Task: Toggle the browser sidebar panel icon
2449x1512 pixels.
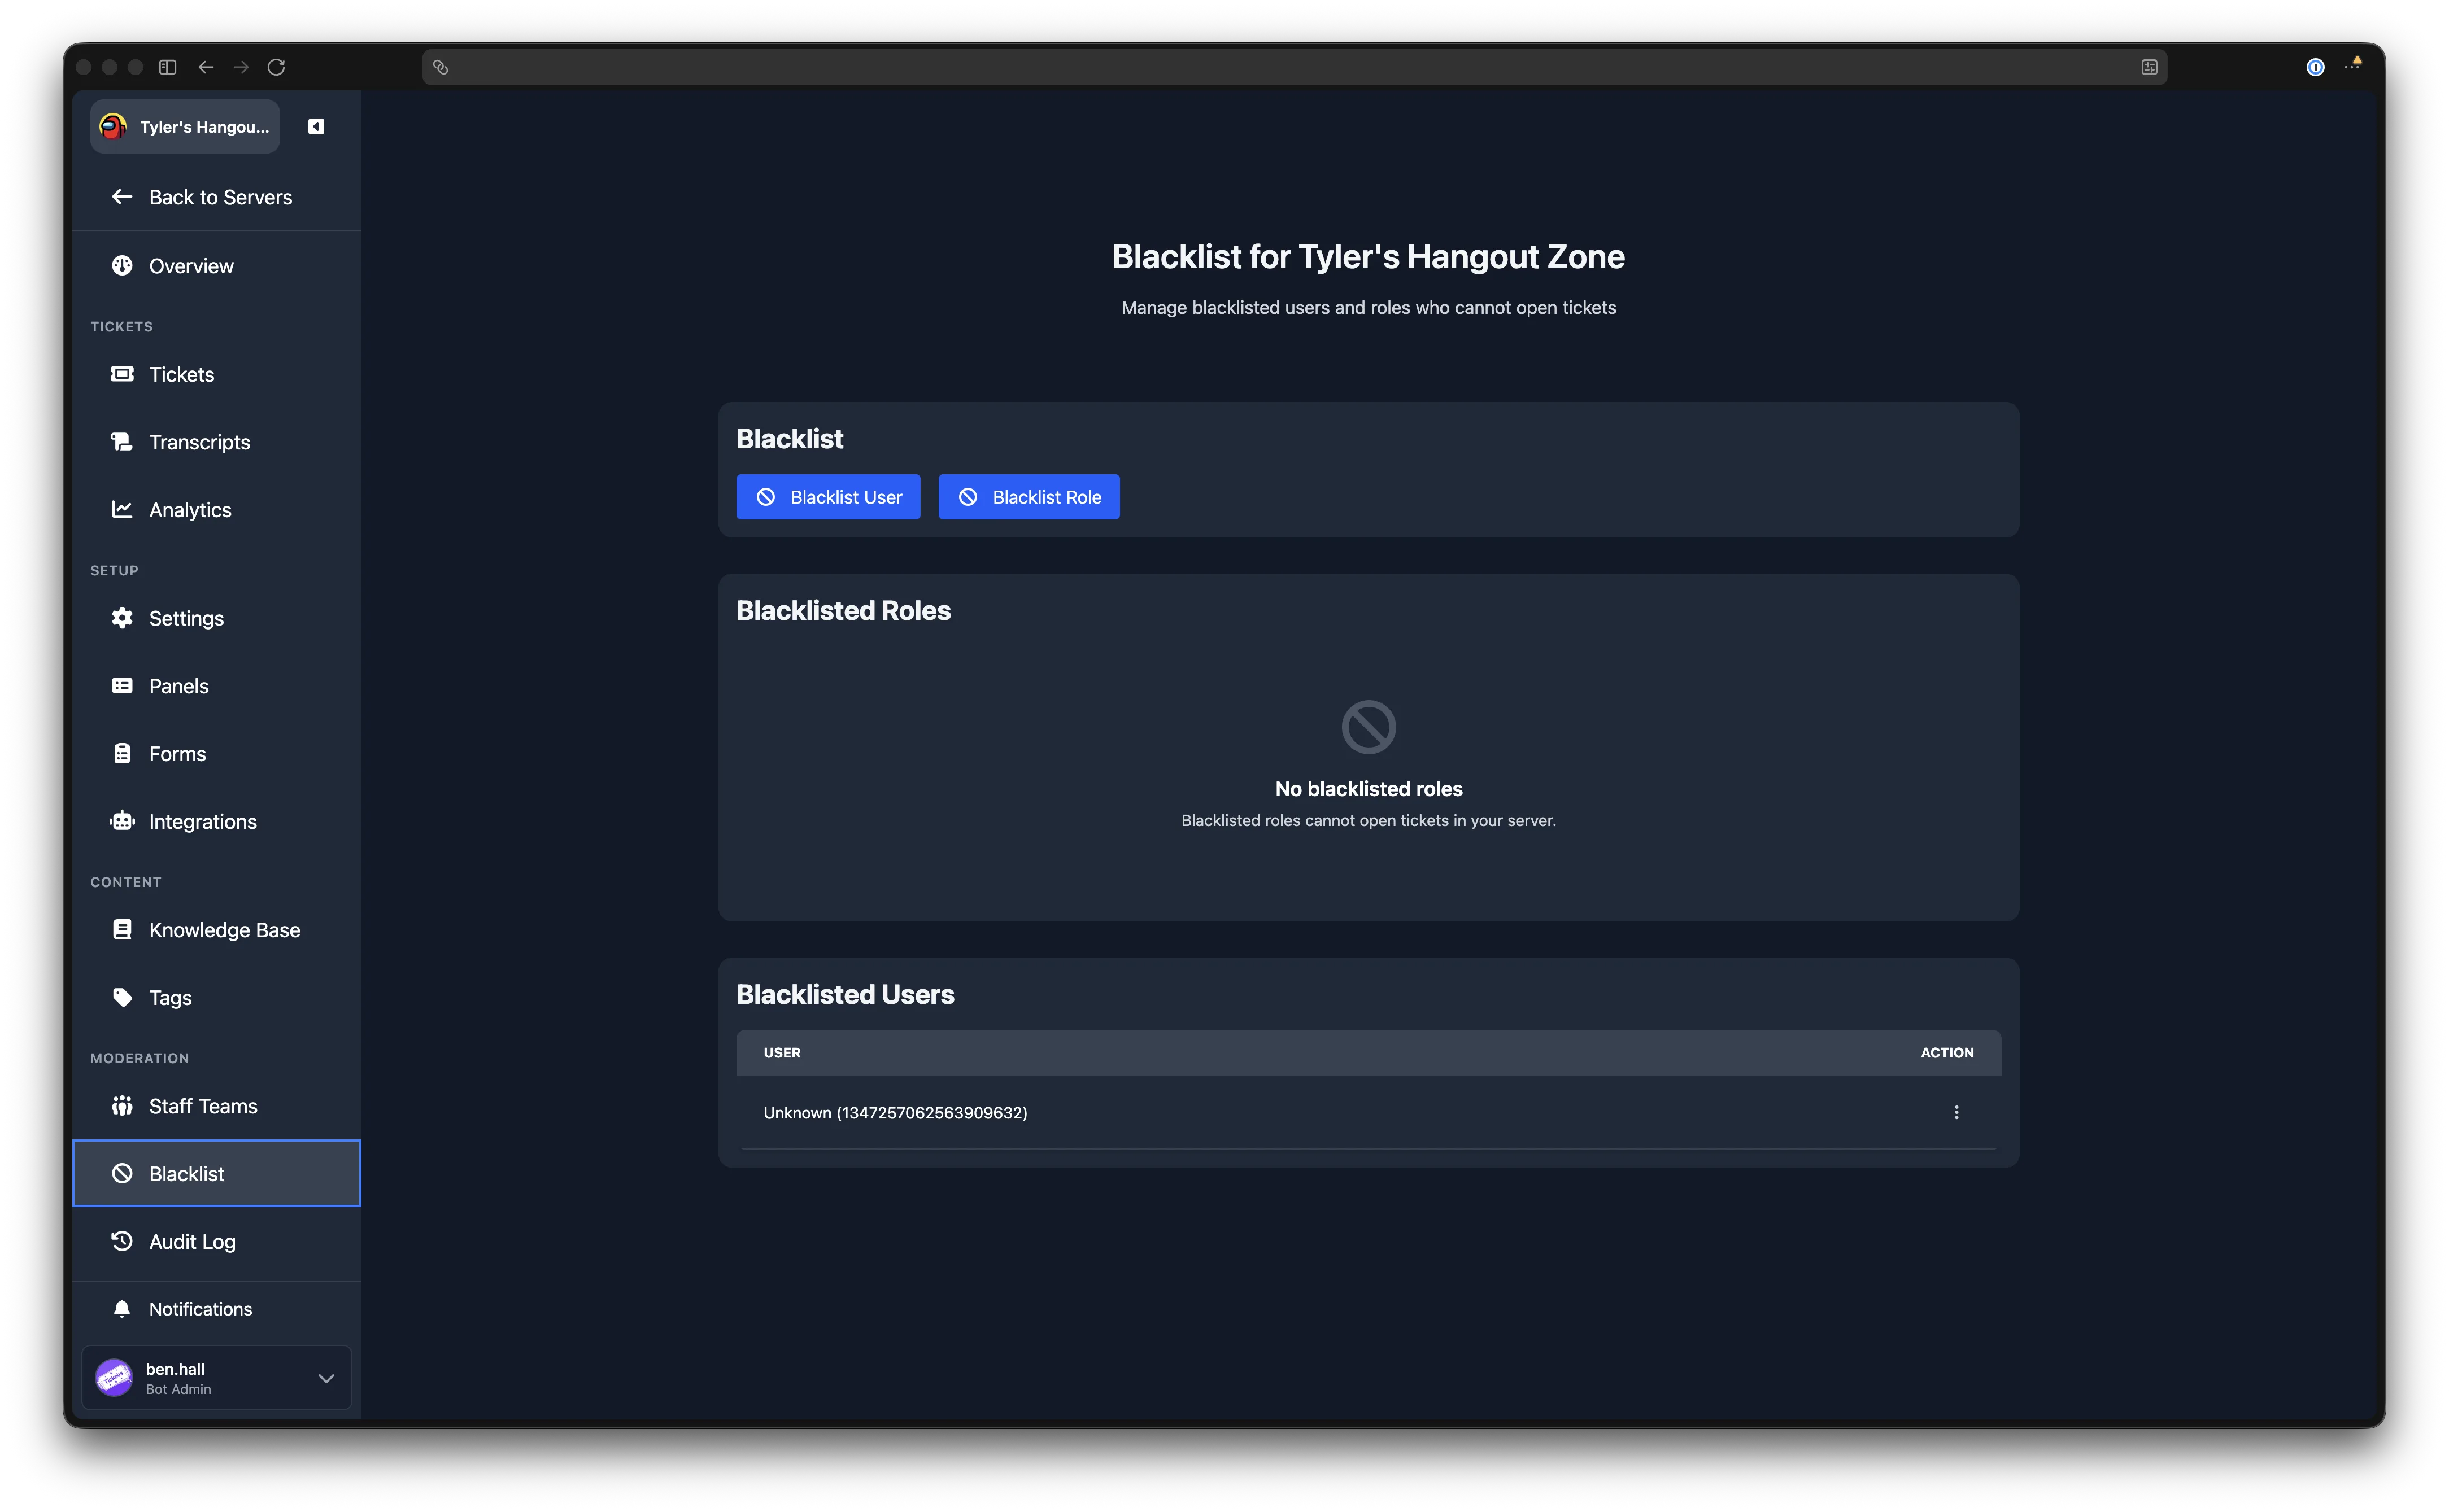Action: (x=168, y=67)
